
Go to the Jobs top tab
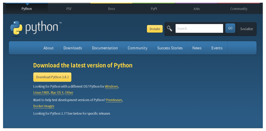click(196, 9)
